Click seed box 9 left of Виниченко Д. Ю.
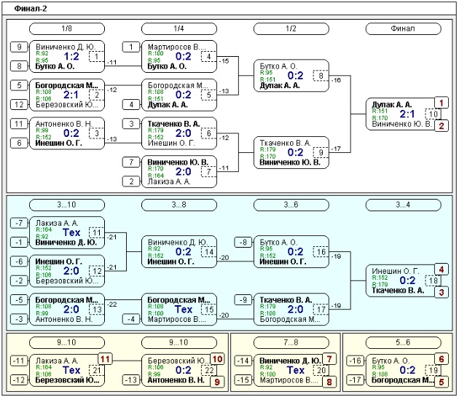 (19, 47)
